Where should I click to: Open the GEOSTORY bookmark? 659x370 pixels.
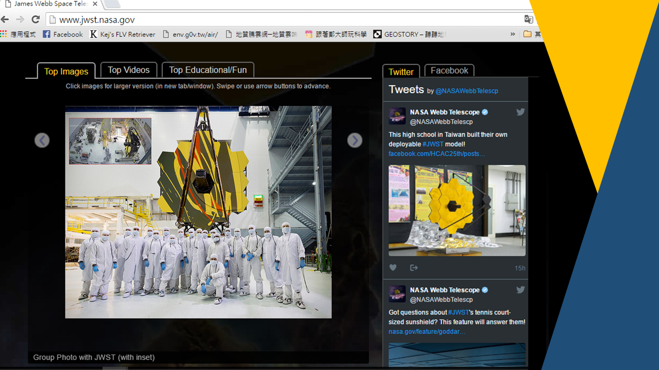[x=410, y=34]
